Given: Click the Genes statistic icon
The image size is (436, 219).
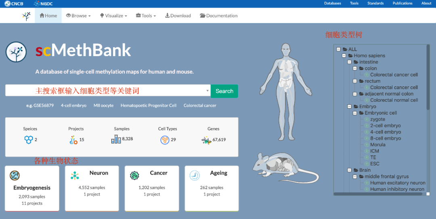Looking at the screenshot, I should (206, 140).
